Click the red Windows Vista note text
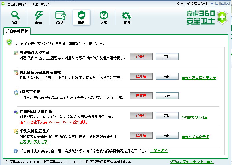232x165 pixels. tap(53, 122)
